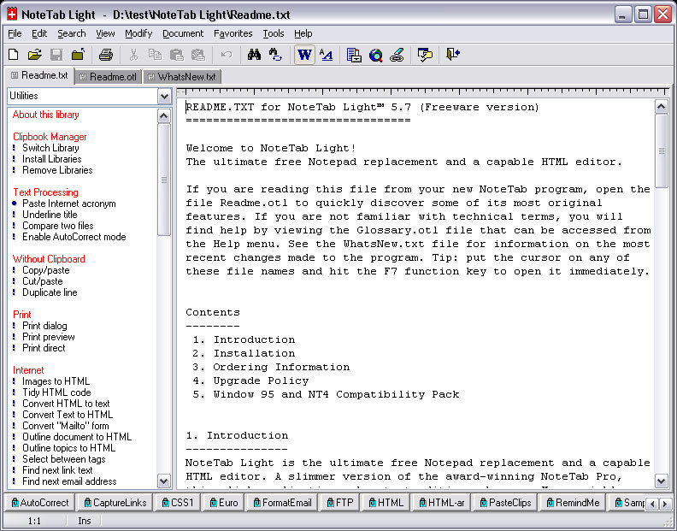Screen dimensions: 677x531
Task: Click NoteTab red cross title bar icon
Action: tap(12, 15)
